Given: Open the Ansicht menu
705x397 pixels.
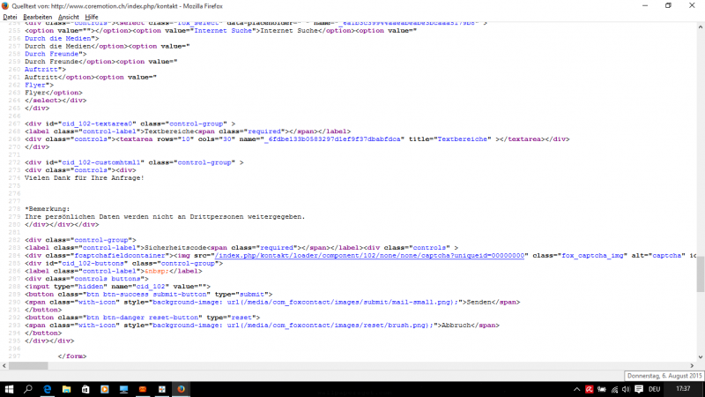Looking at the screenshot, I should pyautogui.click(x=69, y=17).
